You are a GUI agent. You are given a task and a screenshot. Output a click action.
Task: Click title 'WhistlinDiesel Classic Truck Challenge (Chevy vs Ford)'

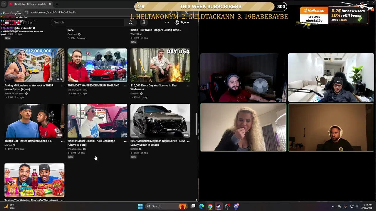click(91, 143)
